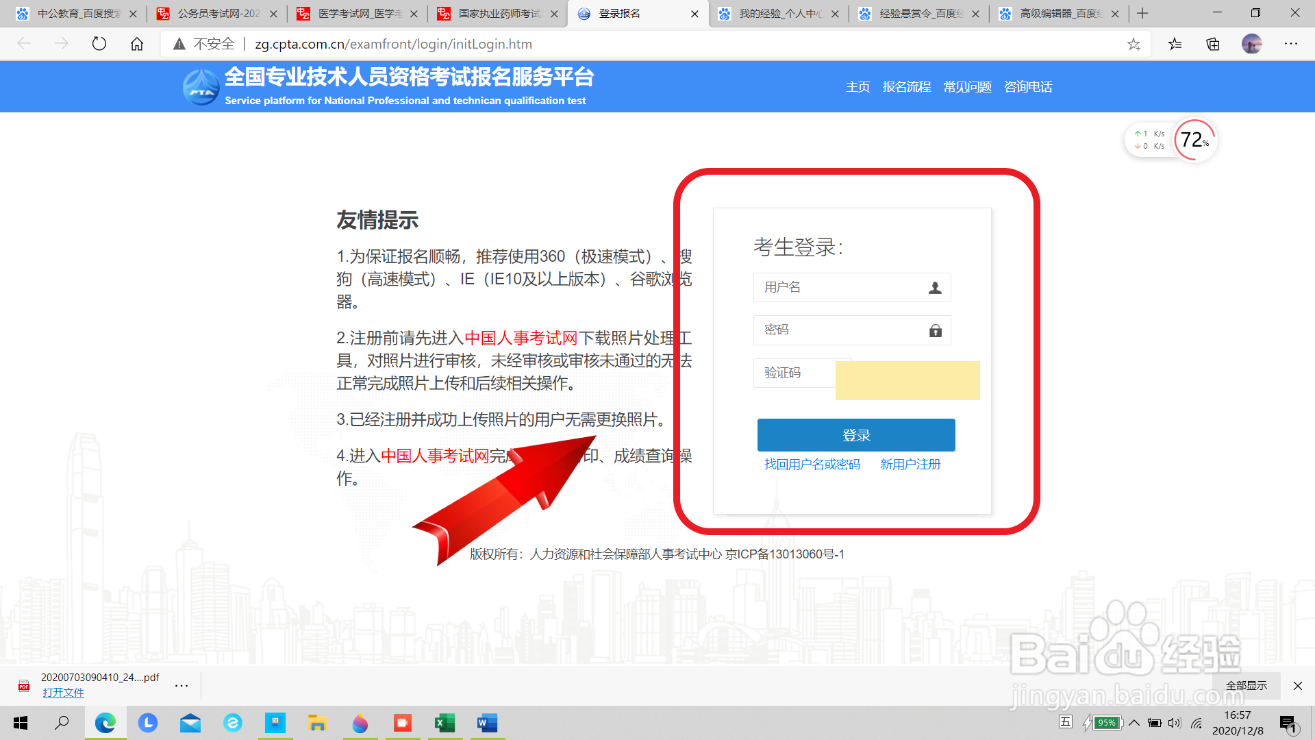Open a new browser tab
This screenshot has height=740, width=1315.
click(x=1142, y=13)
